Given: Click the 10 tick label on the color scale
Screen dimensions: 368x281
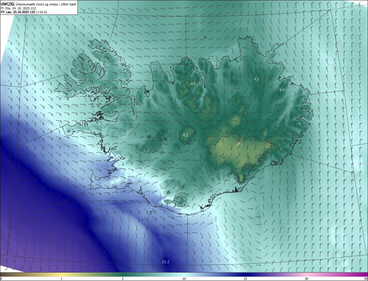Looking at the screenshot, I should pos(184,279).
